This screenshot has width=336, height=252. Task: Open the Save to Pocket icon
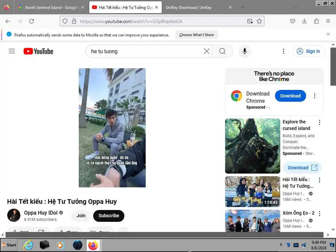click(293, 21)
